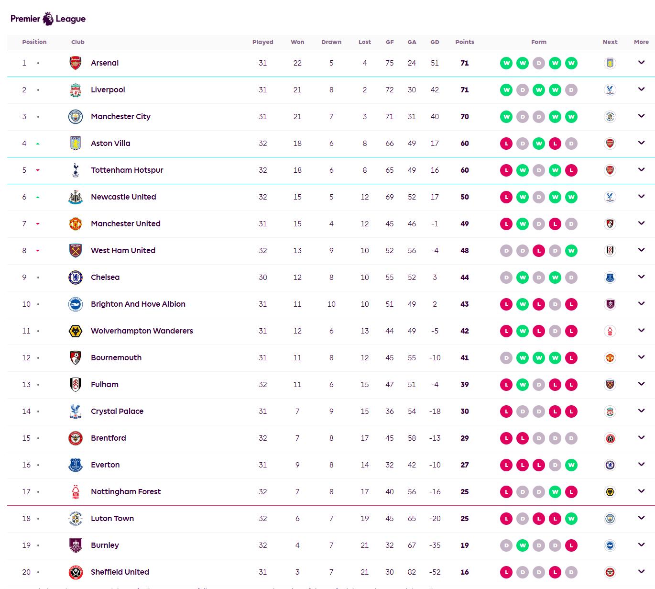The image size is (655, 589).
Task: Click the Nottingham Forest club crest
Action: [76, 492]
